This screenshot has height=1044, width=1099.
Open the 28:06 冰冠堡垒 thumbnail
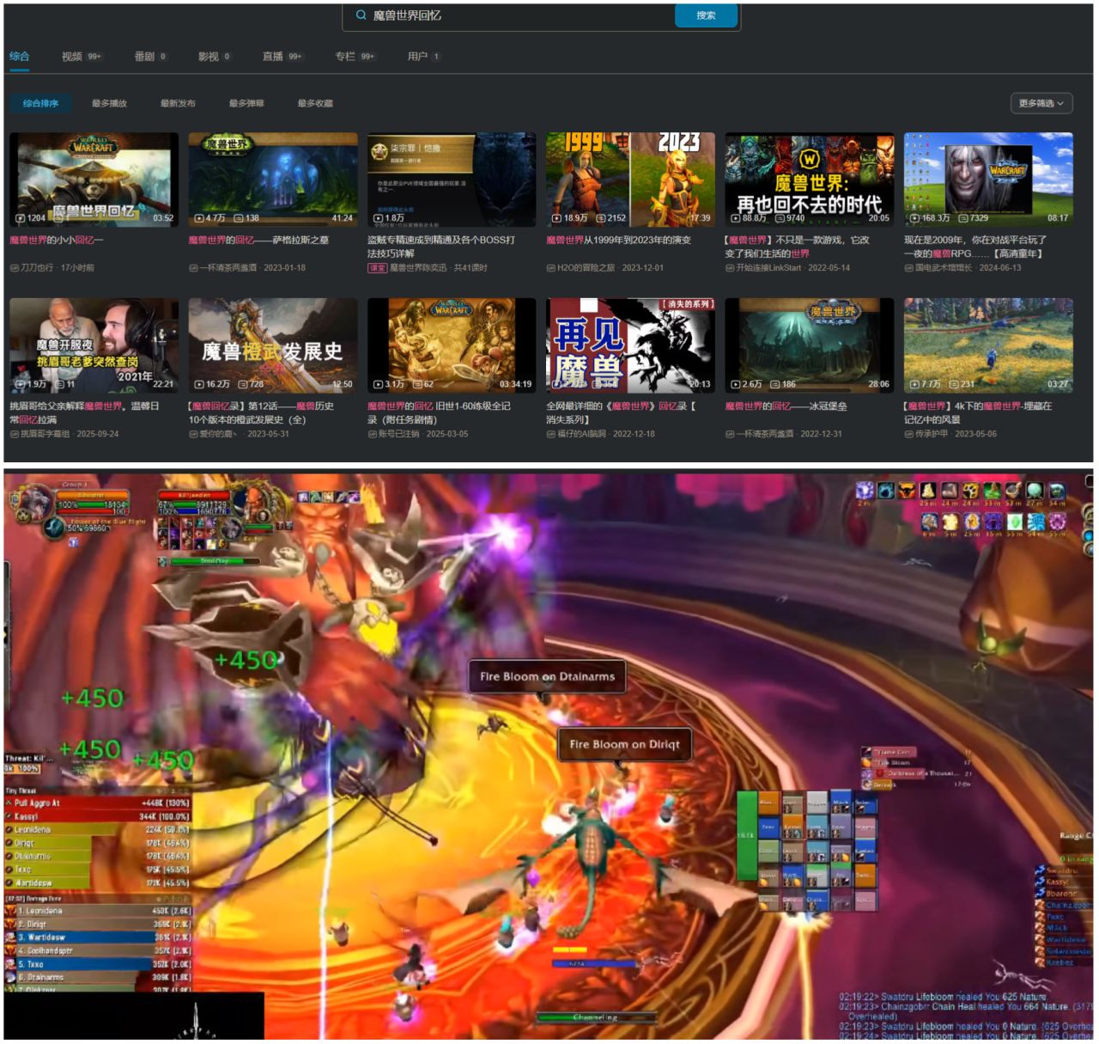810,345
